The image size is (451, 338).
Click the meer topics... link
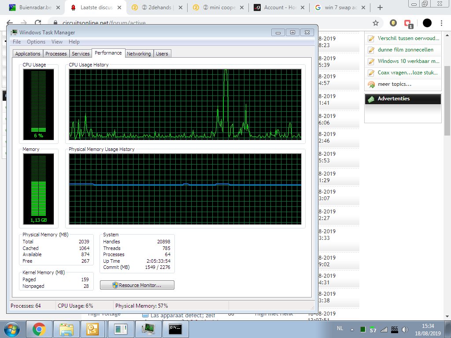click(394, 84)
